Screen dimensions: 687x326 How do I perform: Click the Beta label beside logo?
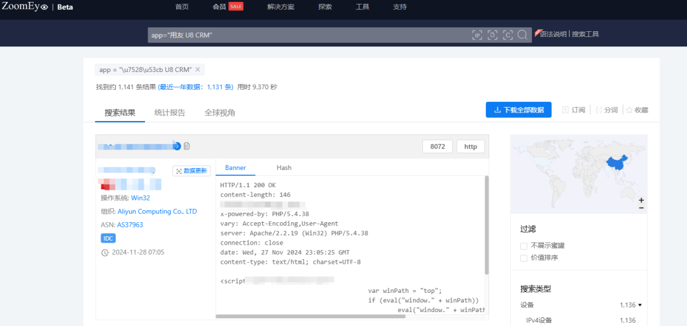[66, 8]
